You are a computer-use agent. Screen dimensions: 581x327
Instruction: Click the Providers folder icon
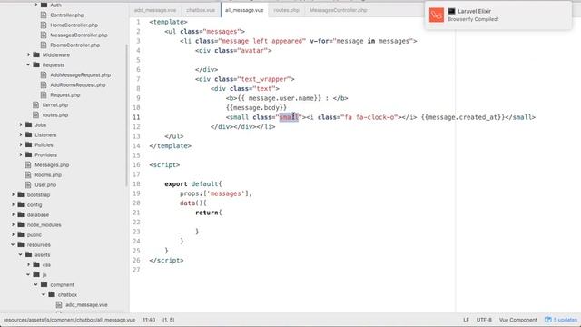[x=28, y=155]
